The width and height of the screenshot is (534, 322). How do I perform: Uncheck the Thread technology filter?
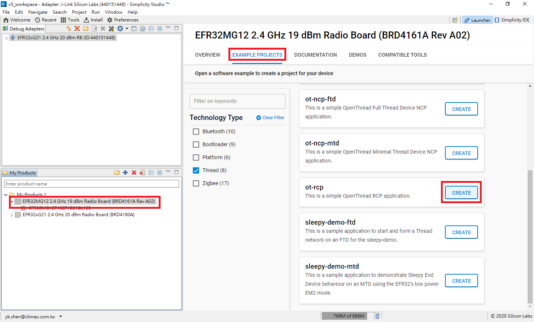point(196,170)
